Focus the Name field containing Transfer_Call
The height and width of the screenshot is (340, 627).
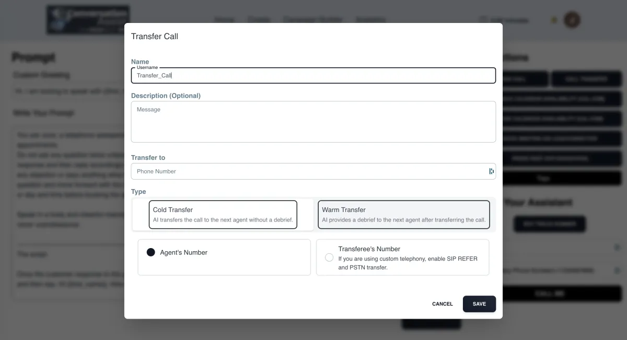point(313,75)
